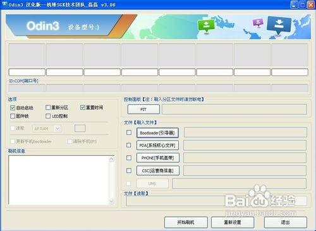
Task: Click the PIT button
Action: point(143,109)
